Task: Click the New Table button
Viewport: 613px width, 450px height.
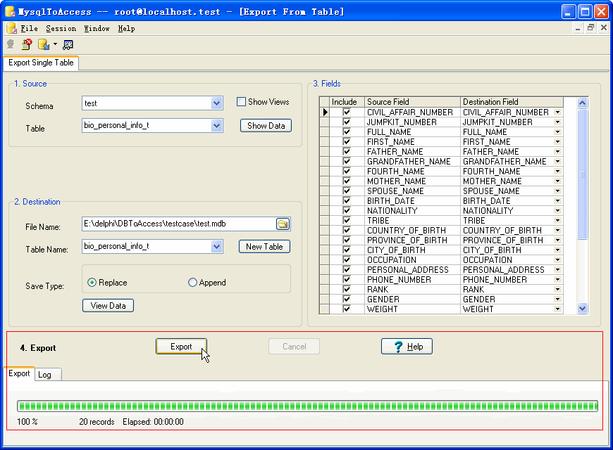Action: (x=264, y=247)
